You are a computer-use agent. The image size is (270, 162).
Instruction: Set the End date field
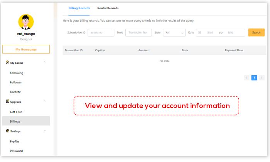pos(230,32)
